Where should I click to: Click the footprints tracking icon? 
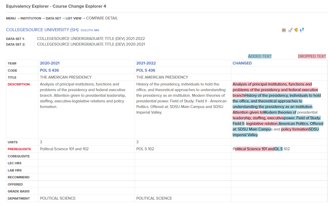coord(301,30)
